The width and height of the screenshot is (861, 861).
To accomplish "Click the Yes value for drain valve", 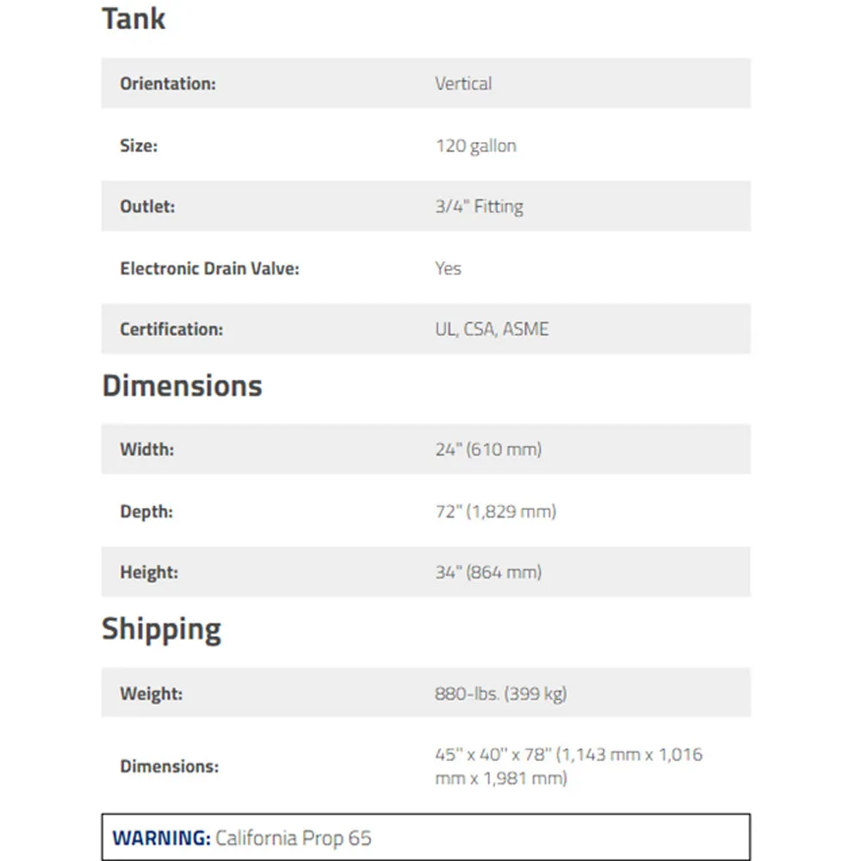I will coord(448,269).
